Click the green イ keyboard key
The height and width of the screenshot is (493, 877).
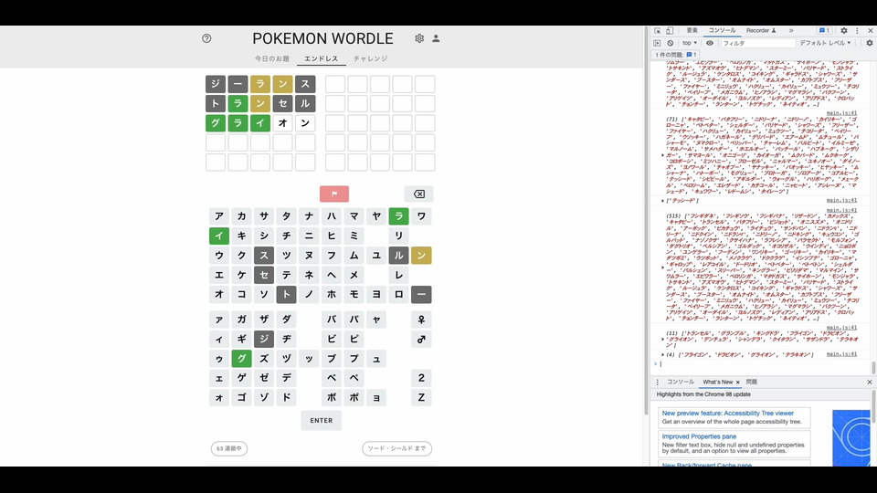coord(219,236)
